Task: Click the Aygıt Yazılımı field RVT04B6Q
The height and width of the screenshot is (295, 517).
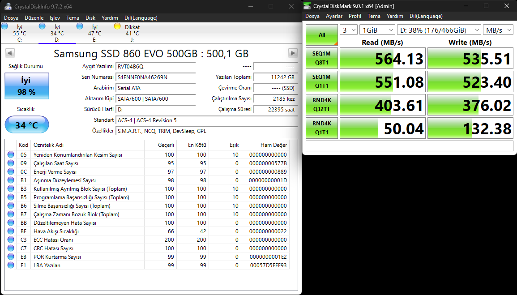Action: [156, 67]
